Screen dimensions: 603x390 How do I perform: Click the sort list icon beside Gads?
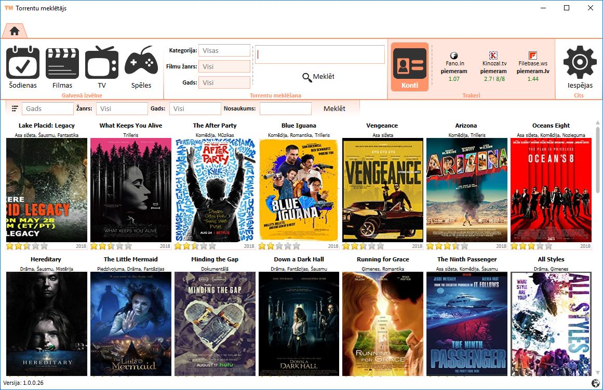pyautogui.click(x=15, y=108)
